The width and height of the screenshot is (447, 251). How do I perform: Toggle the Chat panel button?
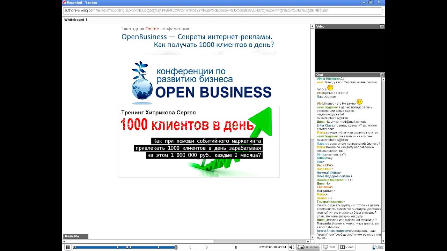329,247
